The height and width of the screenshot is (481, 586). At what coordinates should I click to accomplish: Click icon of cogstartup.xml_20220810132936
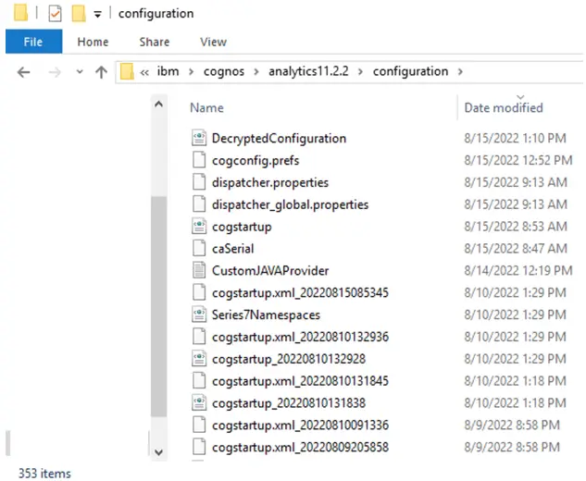pyautogui.click(x=199, y=337)
